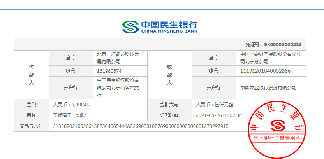Click the 收款人 header cell
This screenshot has width=324, height=159.
pyautogui.click(x=169, y=75)
